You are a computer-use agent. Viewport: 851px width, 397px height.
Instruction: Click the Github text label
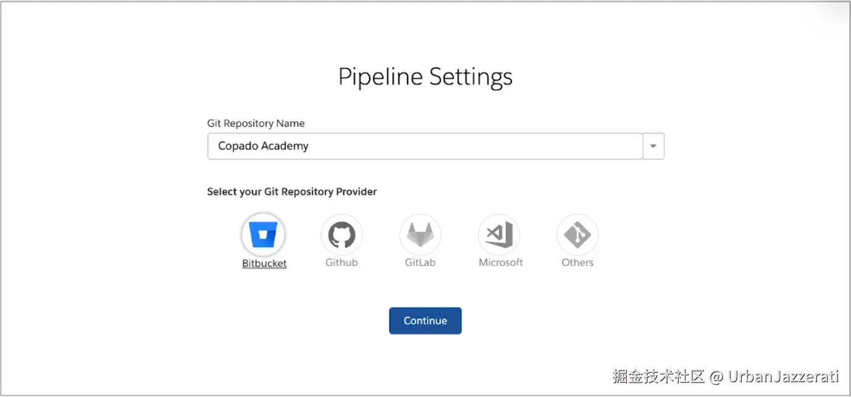[342, 262]
